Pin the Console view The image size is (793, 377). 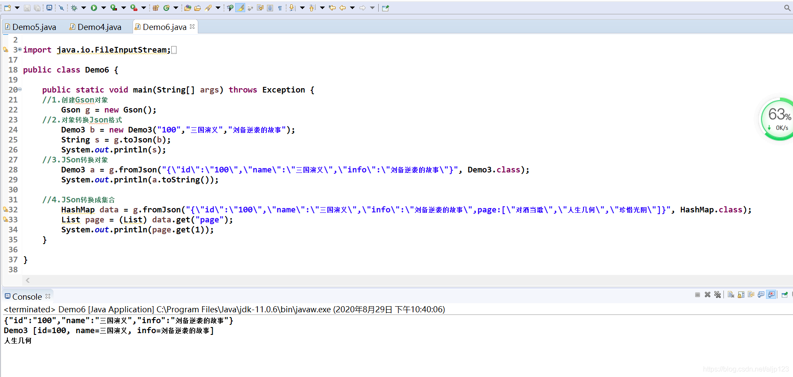tap(785, 294)
